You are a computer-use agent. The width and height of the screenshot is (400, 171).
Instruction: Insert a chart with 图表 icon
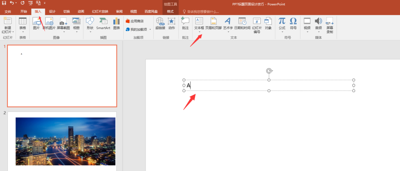coord(117,23)
